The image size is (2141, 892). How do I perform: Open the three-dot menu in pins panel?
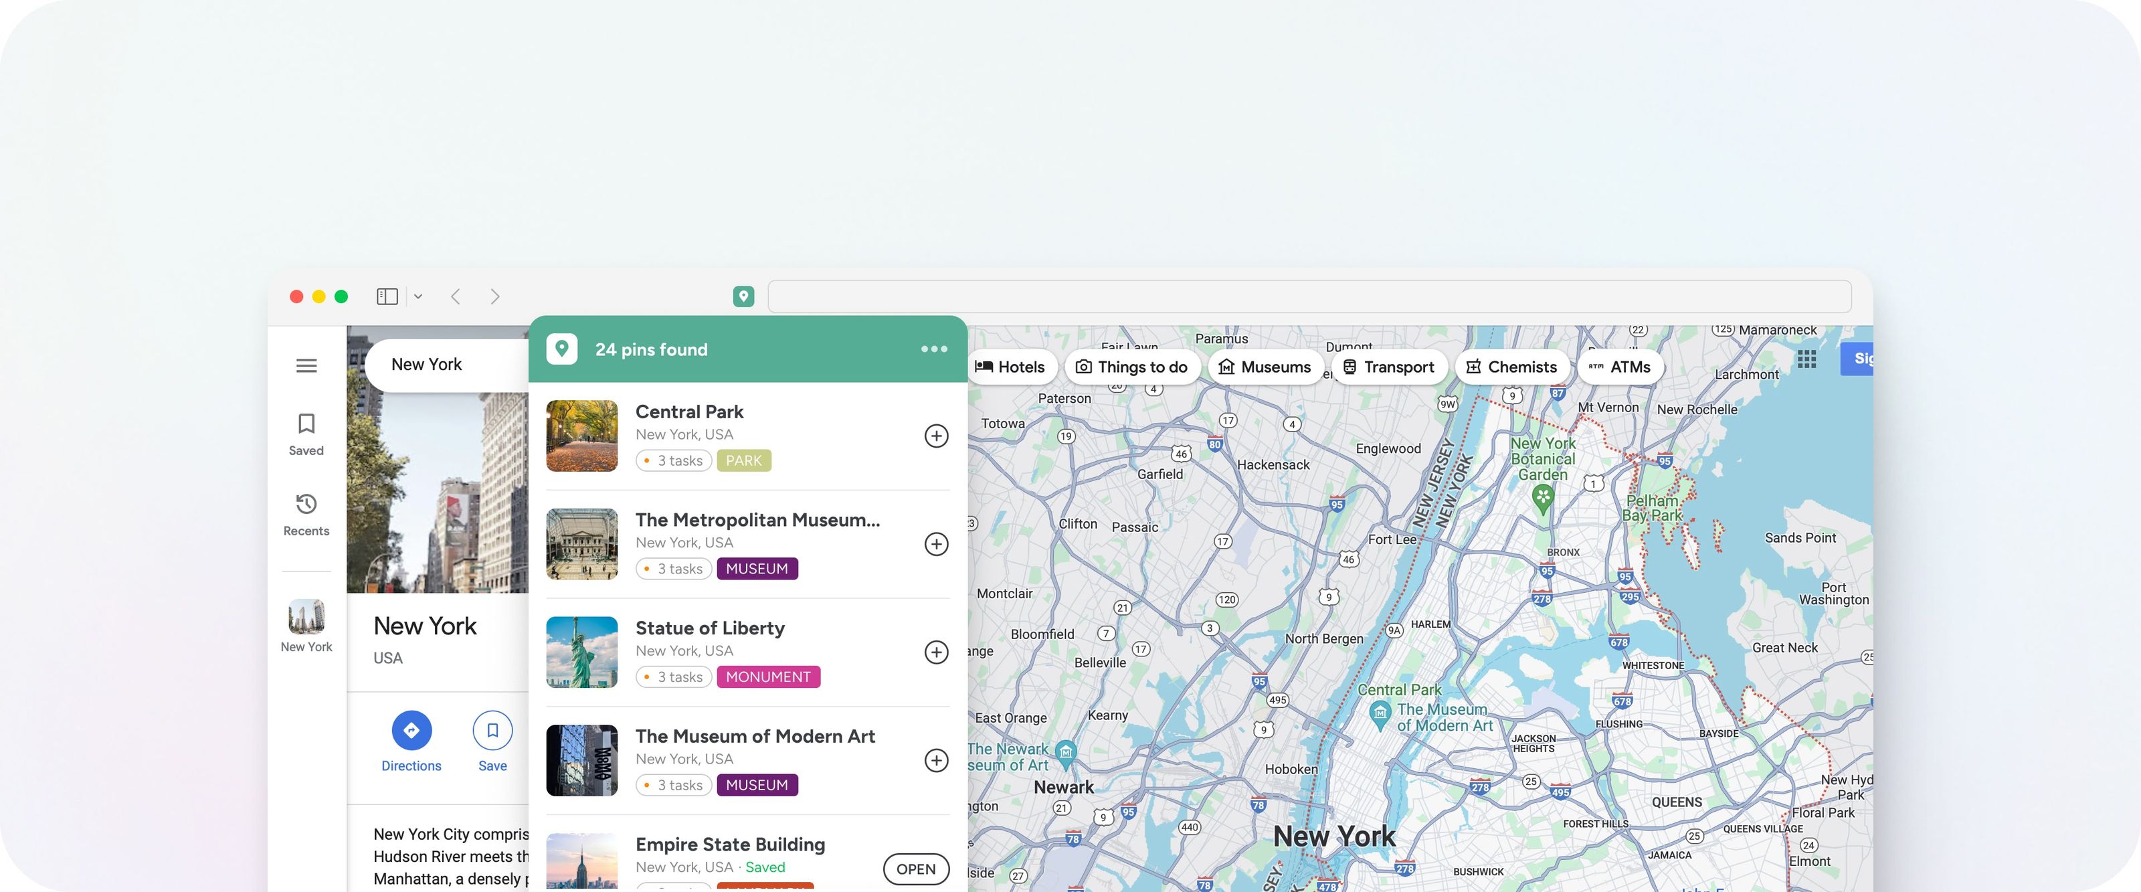(933, 349)
